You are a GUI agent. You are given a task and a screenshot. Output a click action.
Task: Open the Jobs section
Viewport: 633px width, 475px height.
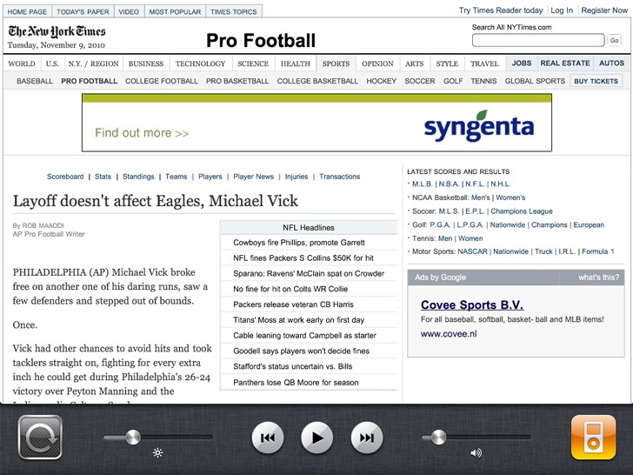point(522,63)
